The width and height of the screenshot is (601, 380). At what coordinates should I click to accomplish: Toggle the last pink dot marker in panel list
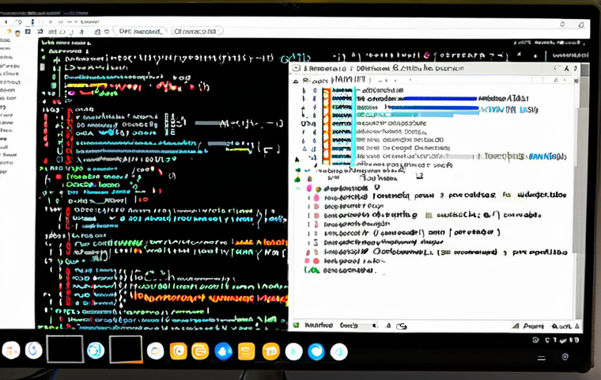(x=316, y=260)
